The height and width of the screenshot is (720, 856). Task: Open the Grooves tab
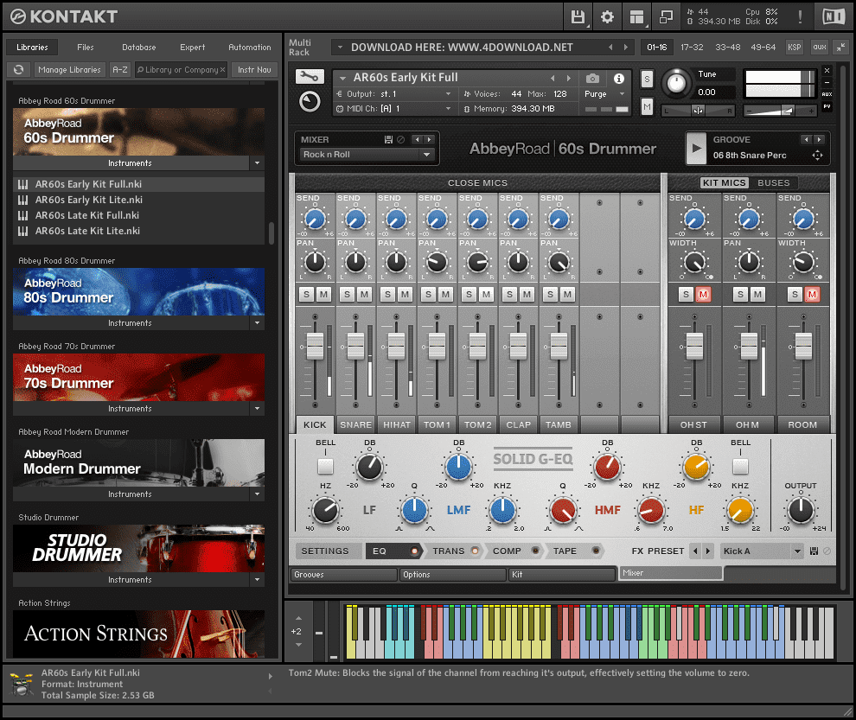(x=342, y=574)
